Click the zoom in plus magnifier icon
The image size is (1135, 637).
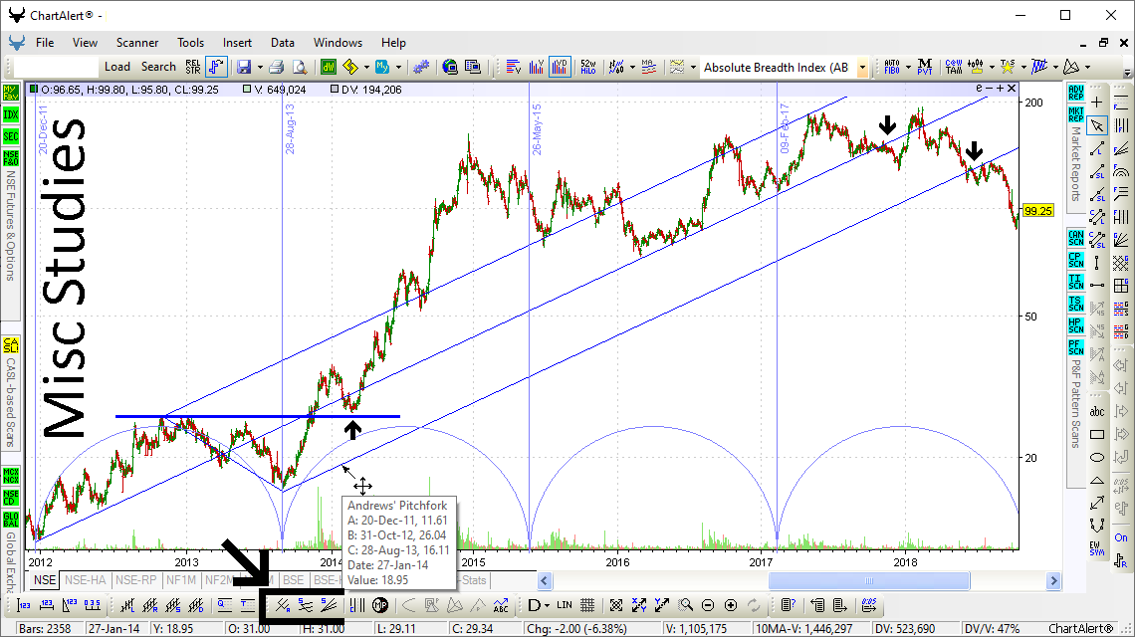pos(731,605)
